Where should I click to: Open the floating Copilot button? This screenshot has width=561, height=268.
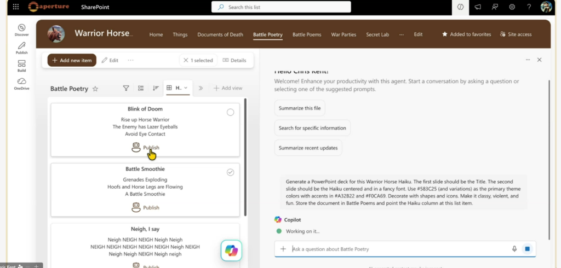click(x=232, y=250)
